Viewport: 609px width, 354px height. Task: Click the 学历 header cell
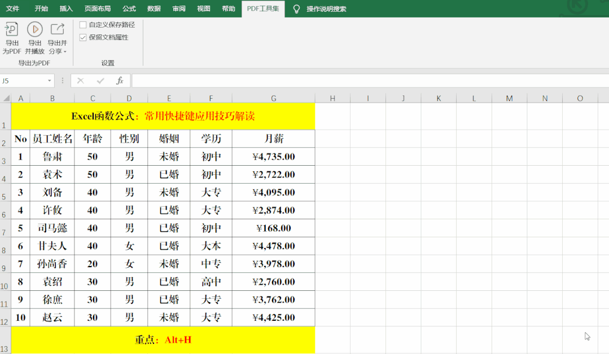pos(211,139)
